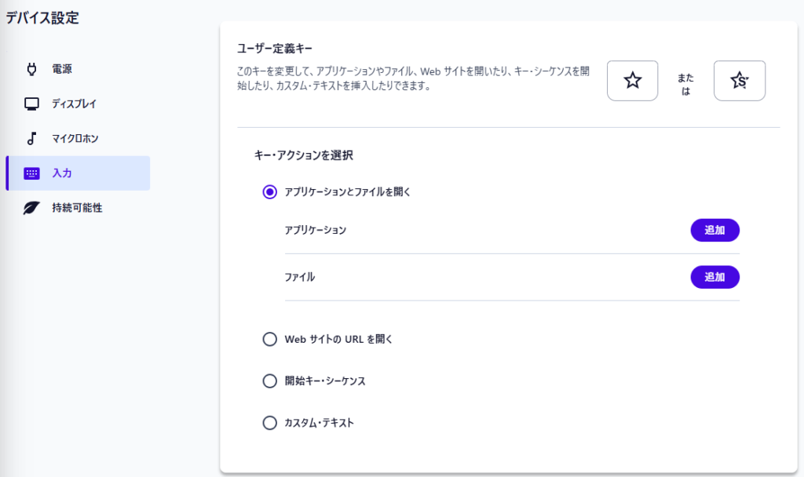
Task: Select Web サイトの URL を開く option
Action: [270, 339]
